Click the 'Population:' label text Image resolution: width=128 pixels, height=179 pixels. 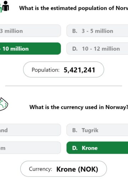click(x=46, y=70)
